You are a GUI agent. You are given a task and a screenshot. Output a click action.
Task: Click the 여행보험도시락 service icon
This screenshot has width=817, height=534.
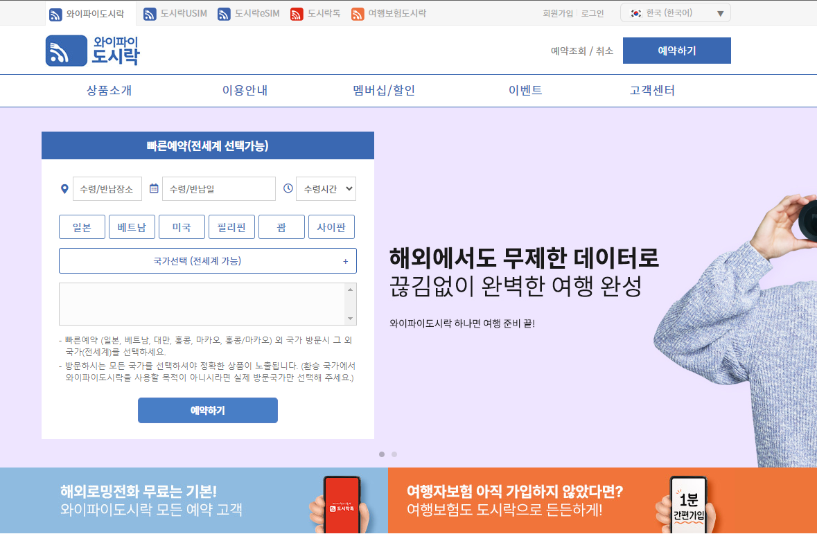pyautogui.click(x=356, y=12)
